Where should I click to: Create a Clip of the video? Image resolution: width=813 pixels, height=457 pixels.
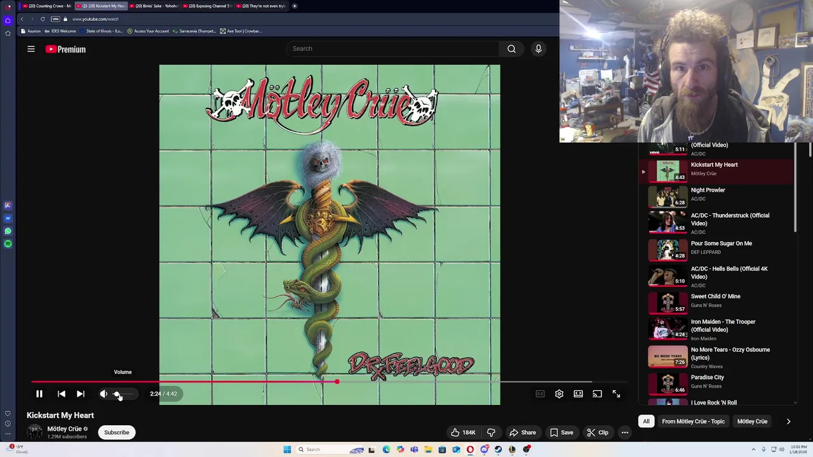pos(598,432)
